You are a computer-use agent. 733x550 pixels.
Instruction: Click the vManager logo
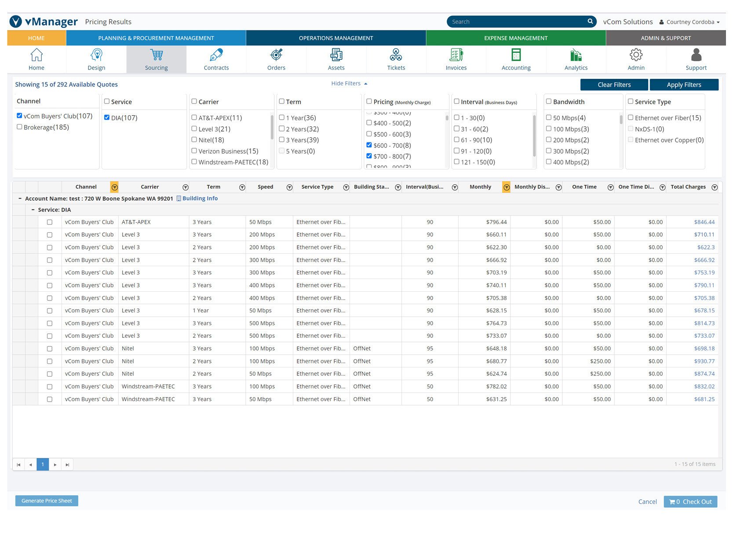(44, 22)
